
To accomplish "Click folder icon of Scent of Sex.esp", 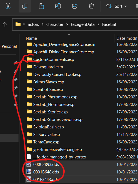I will [29, 89].
